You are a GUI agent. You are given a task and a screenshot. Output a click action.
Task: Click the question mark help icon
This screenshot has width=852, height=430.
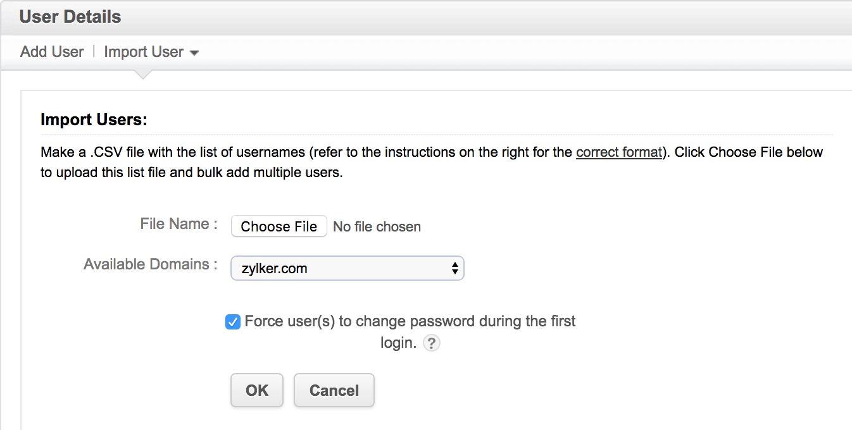pyautogui.click(x=431, y=343)
